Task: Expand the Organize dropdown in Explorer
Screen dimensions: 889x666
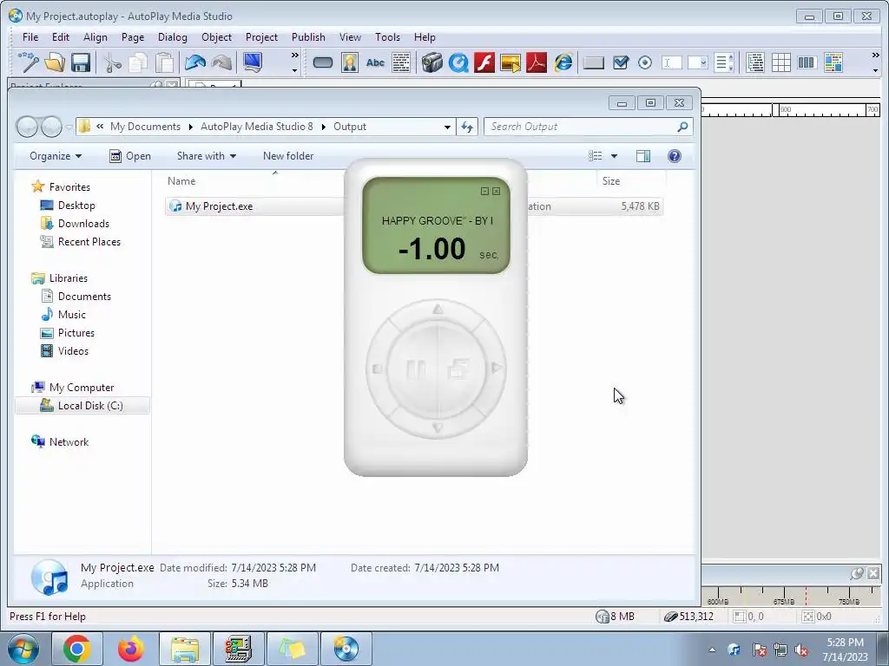Action: click(x=56, y=156)
